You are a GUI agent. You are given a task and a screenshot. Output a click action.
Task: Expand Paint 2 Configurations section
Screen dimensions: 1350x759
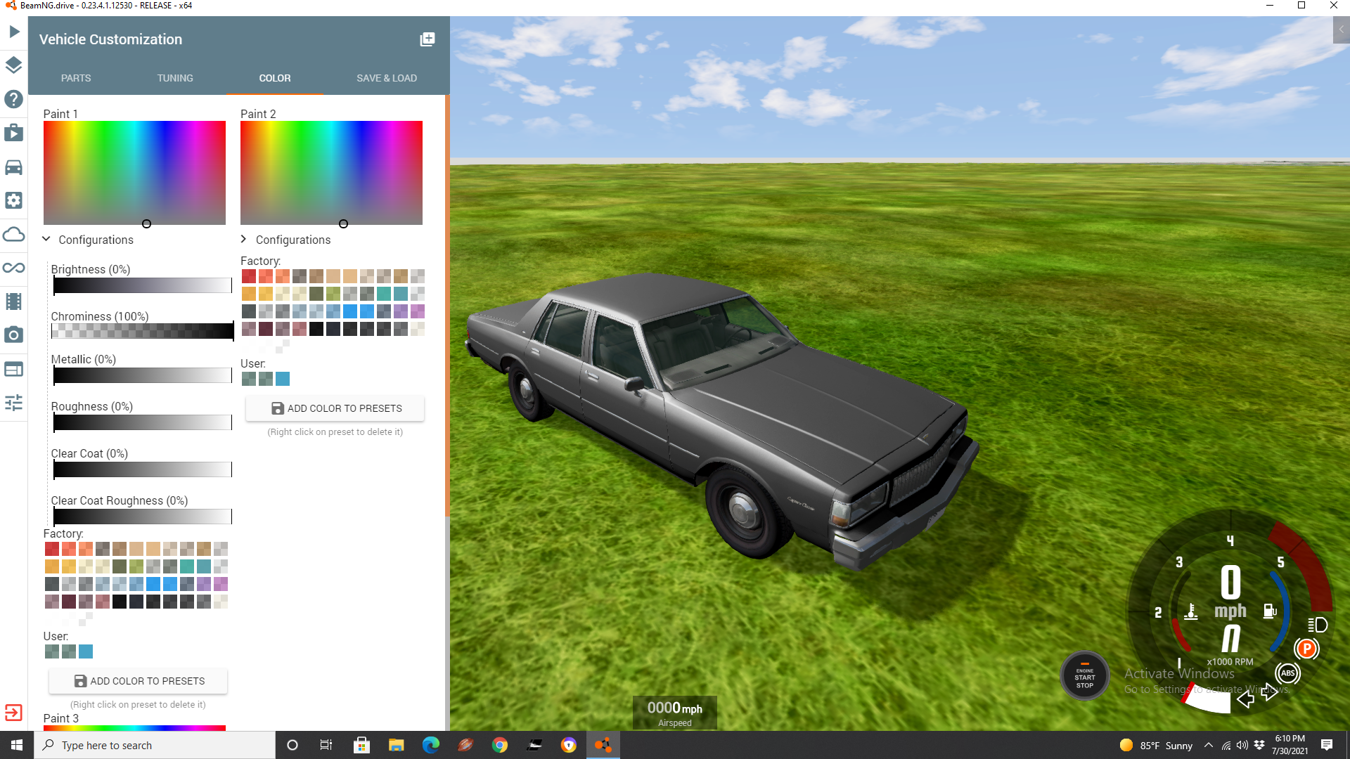285,240
